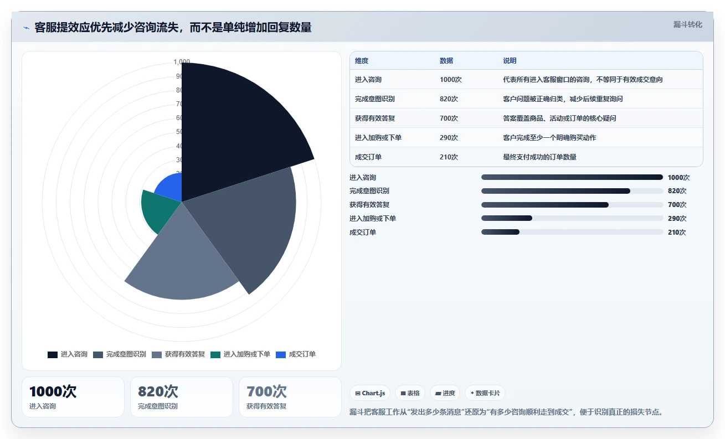Select the 成交订单 cell in the table
Image resolution: width=725 pixels, height=439 pixels.
[368, 157]
